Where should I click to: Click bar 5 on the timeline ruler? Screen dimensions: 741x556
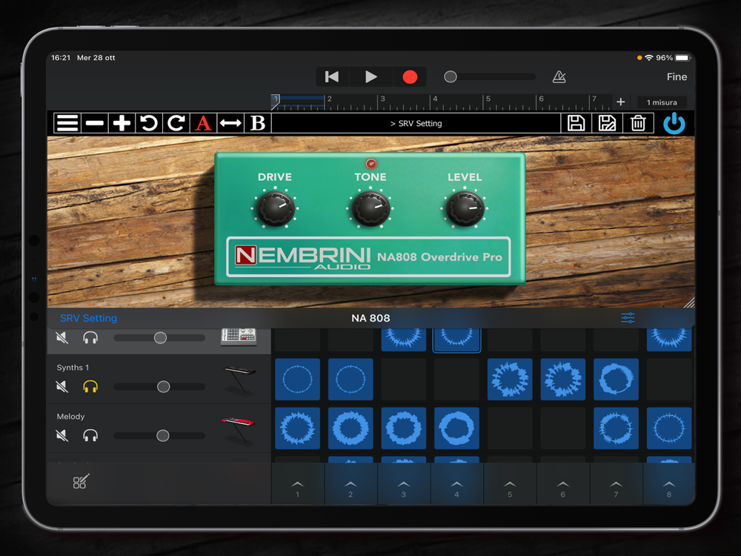[x=488, y=101]
